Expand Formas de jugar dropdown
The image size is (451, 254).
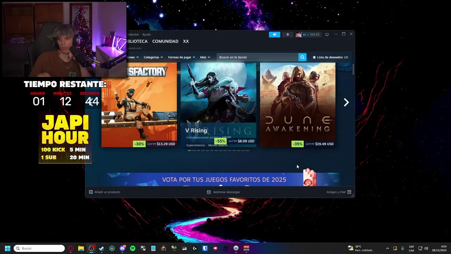pyautogui.click(x=181, y=57)
